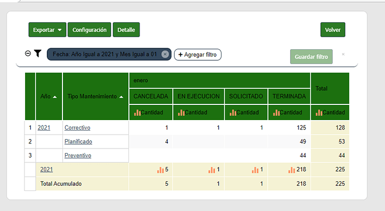Open the Detalle view

click(x=126, y=30)
